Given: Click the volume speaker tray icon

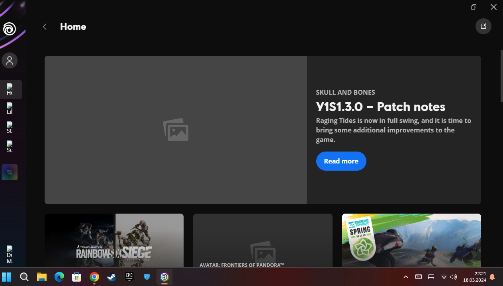Looking at the screenshot, I should pos(453,277).
